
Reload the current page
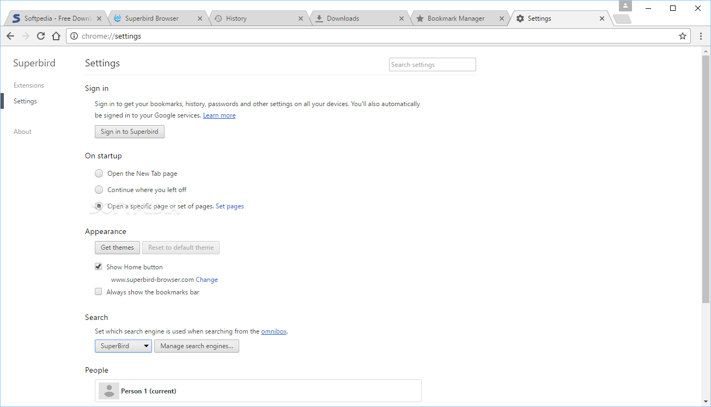pyautogui.click(x=41, y=36)
